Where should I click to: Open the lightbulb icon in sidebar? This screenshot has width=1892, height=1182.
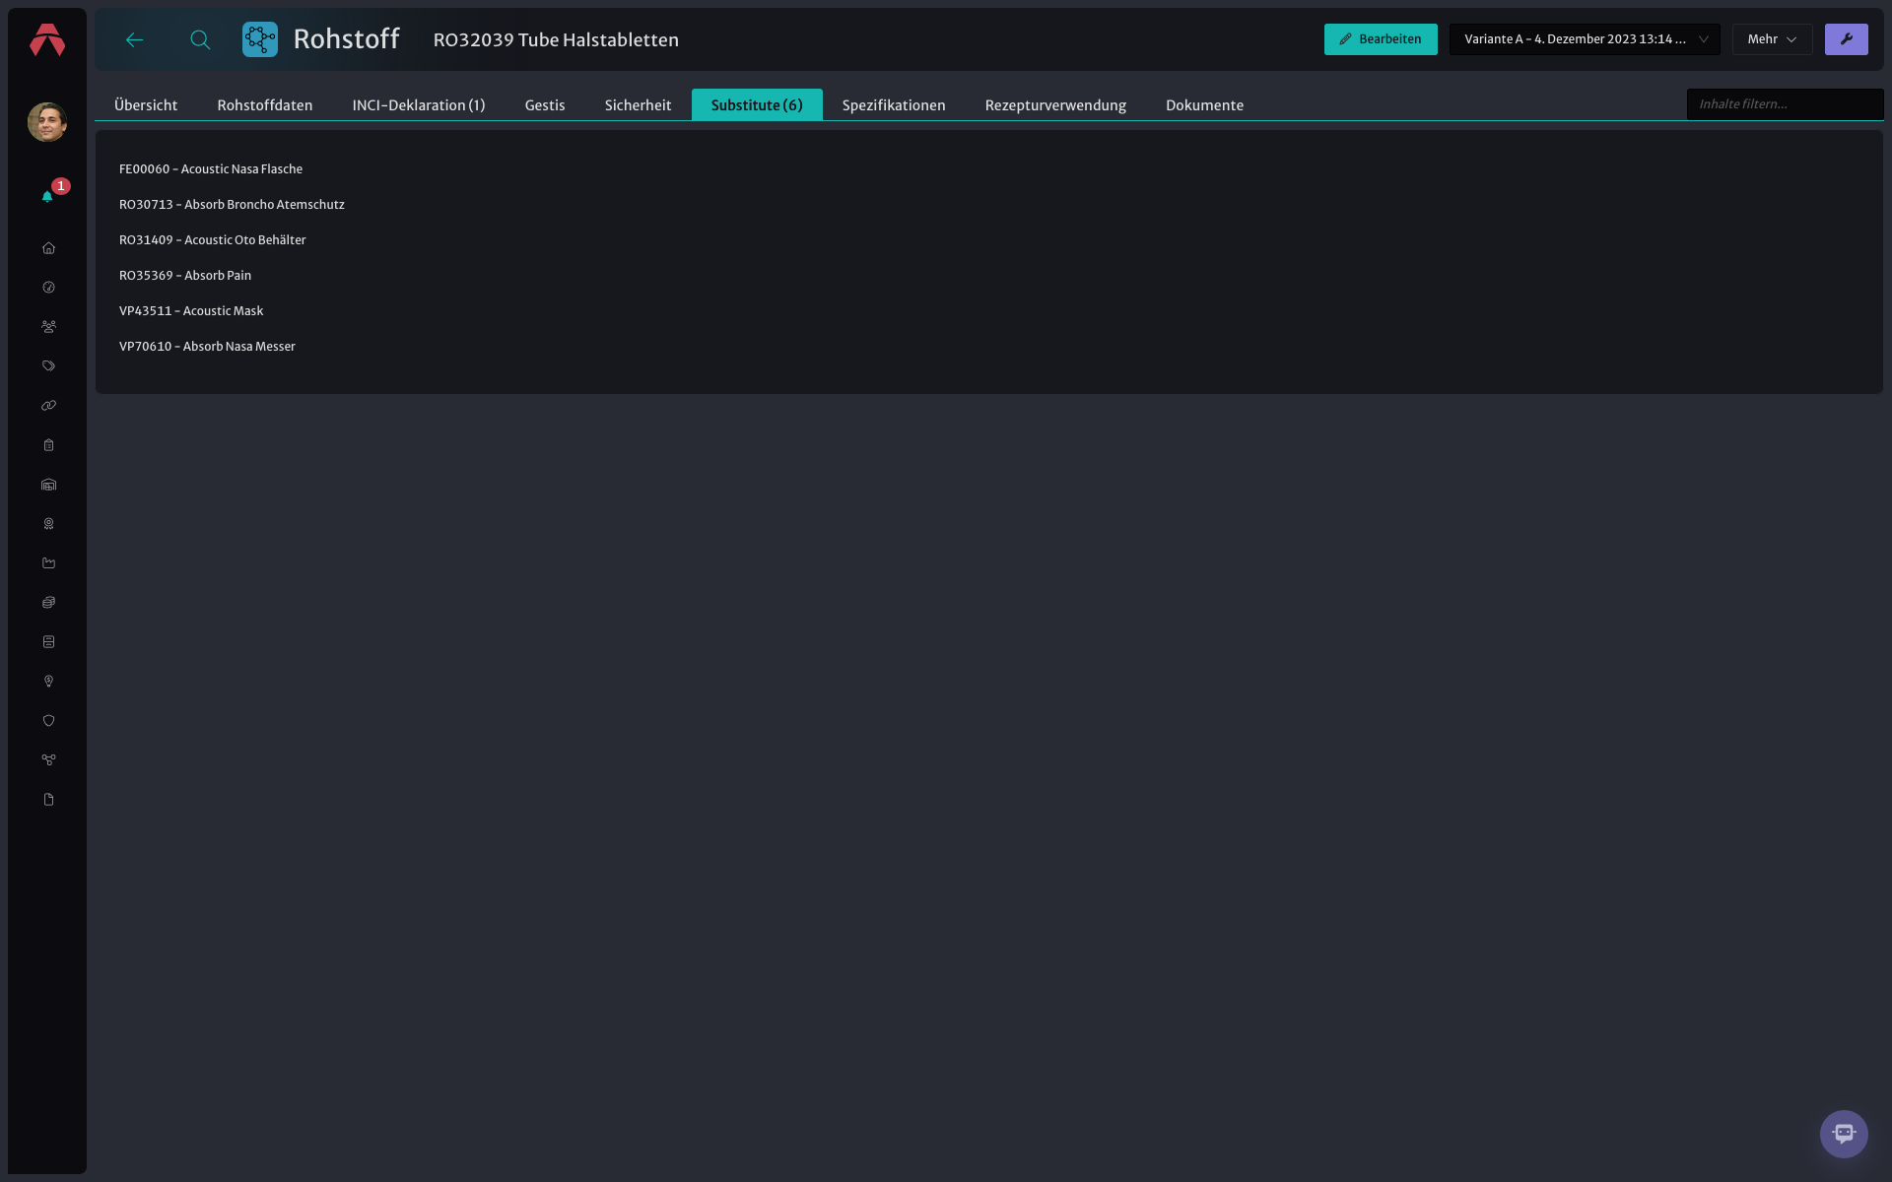tap(48, 682)
